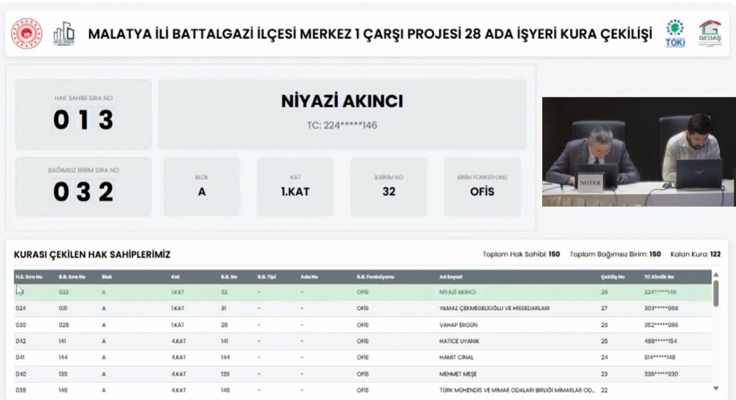The height and width of the screenshot is (400, 736).
Task: Sort by the 'H.S. Sıra No' column header
Action: click(29, 277)
